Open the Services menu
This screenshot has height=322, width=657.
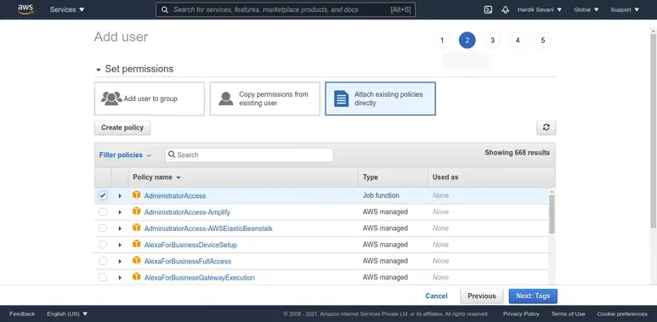[67, 9]
